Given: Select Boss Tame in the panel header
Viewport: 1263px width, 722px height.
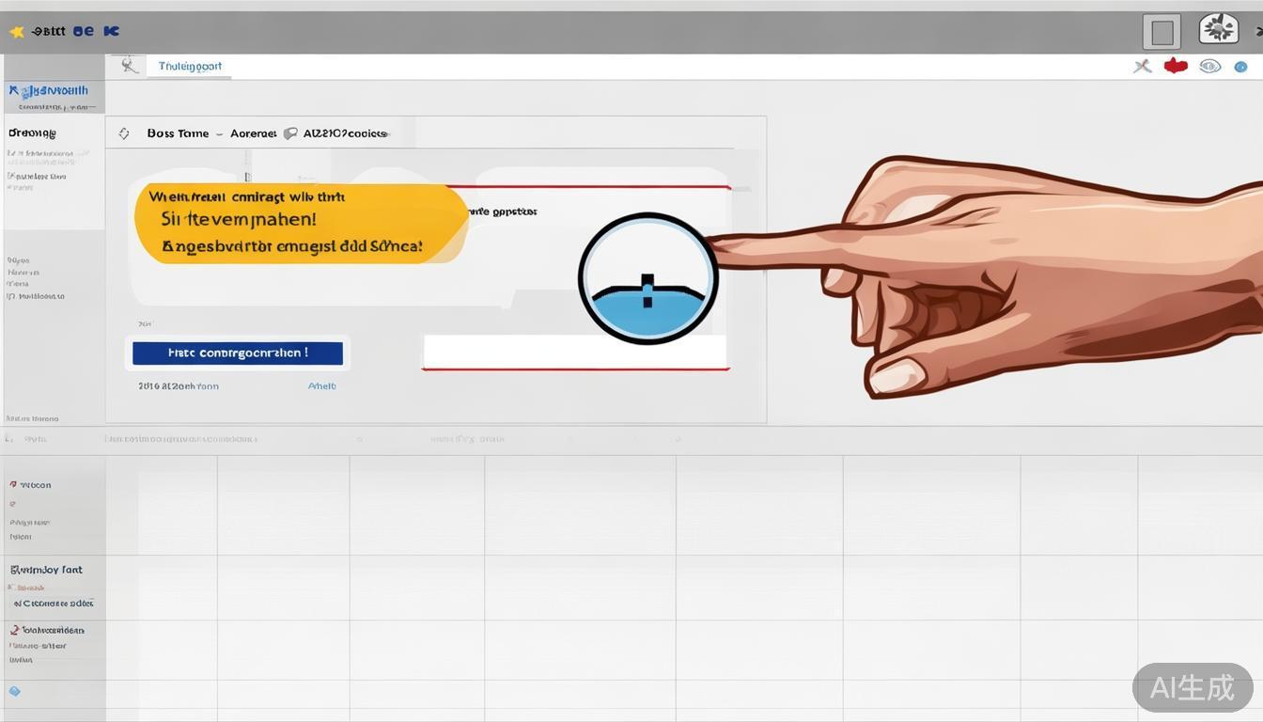Looking at the screenshot, I should (178, 133).
